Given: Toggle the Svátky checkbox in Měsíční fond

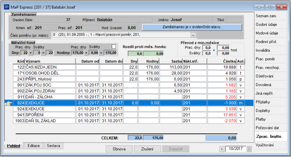Looking at the screenshot, I should coord(114,46).
